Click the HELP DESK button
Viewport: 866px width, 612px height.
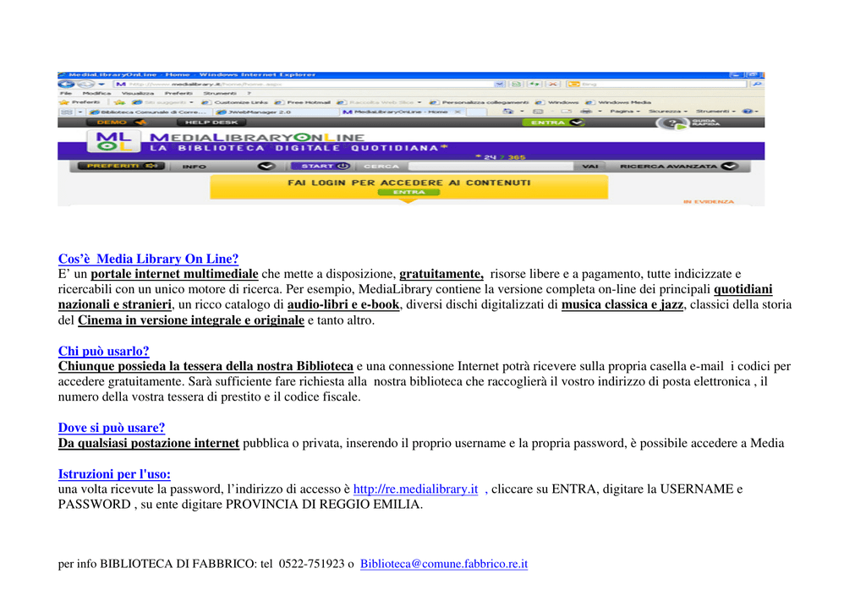pos(211,123)
